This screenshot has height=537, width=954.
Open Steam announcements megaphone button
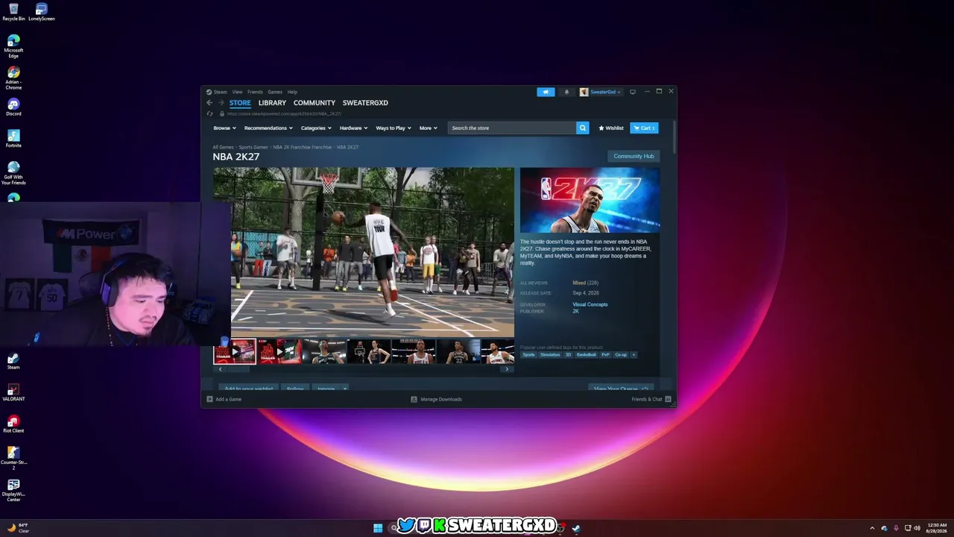coord(546,92)
